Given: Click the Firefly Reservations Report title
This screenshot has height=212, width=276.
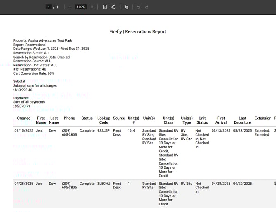Looking at the screenshot, I should click(138, 32).
